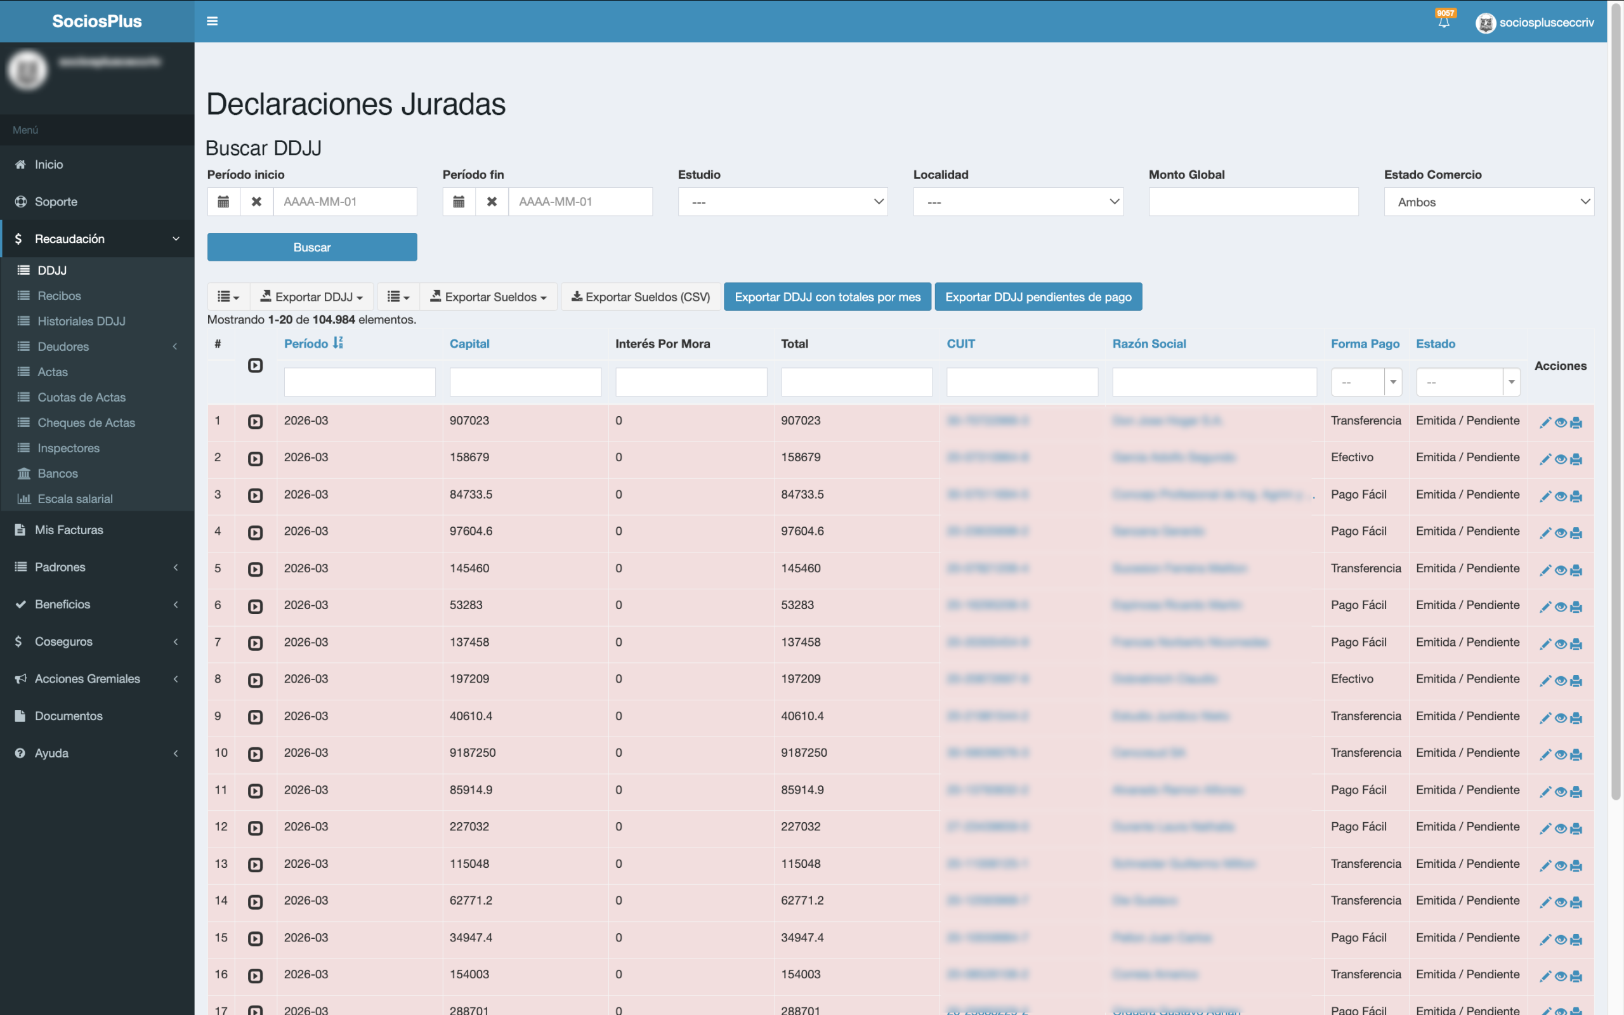Clear Período fin with X icon
This screenshot has height=1015, width=1624.
492,201
